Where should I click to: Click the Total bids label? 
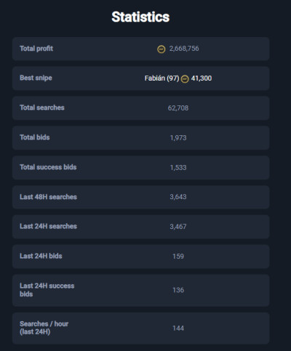(35, 137)
